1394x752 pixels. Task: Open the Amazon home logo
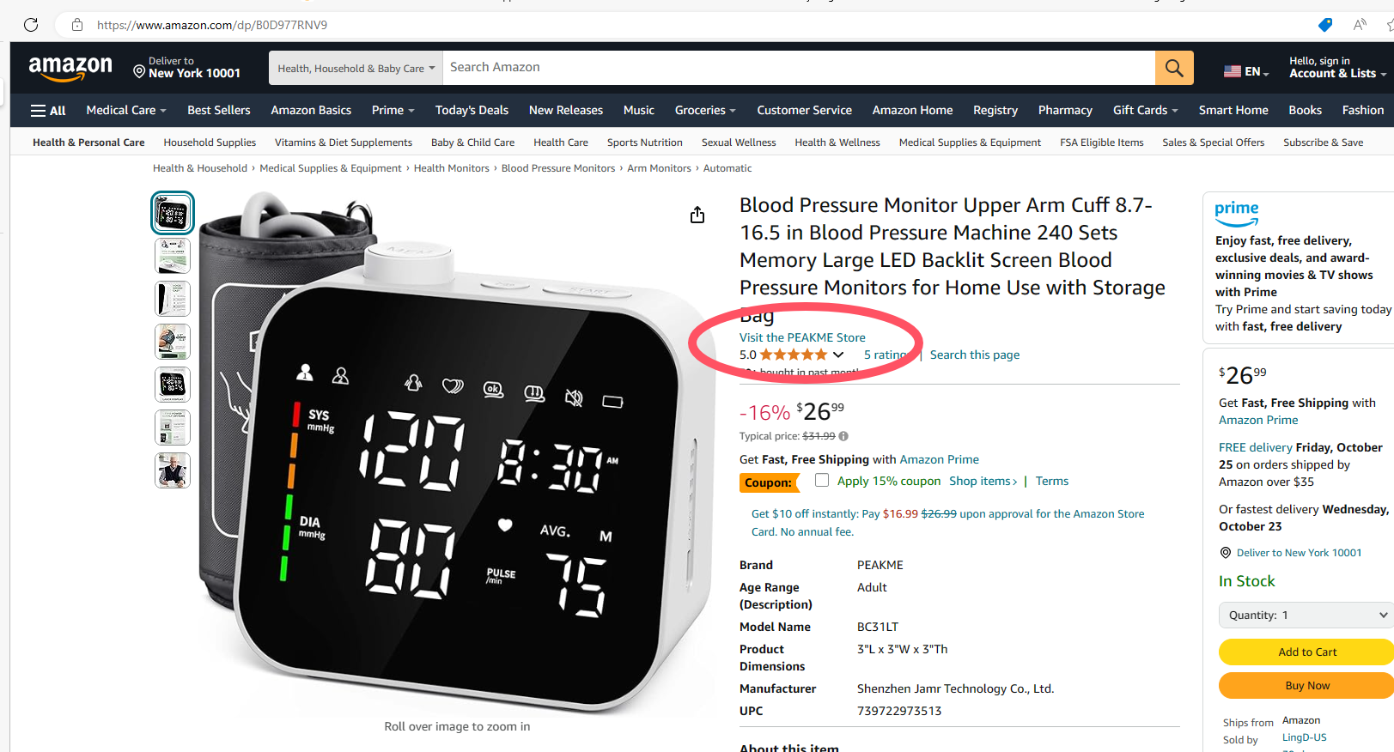coord(70,68)
